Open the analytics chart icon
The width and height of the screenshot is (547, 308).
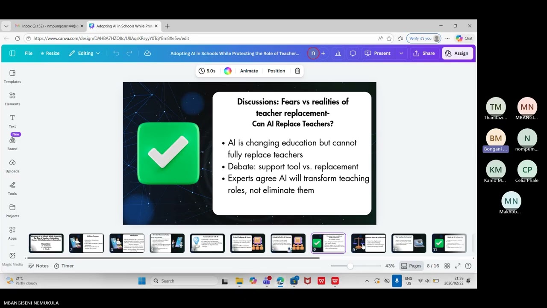point(338,53)
